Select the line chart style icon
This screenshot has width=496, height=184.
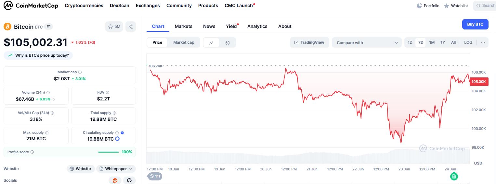211,42
